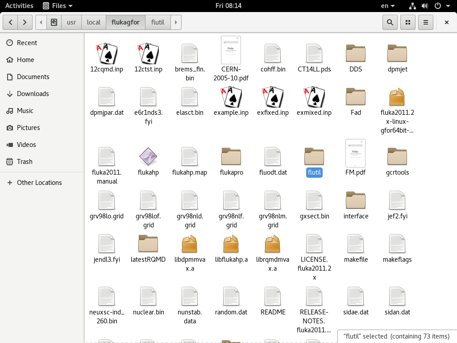Click the root disk path button
This screenshot has width=457, height=343.
point(54,22)
